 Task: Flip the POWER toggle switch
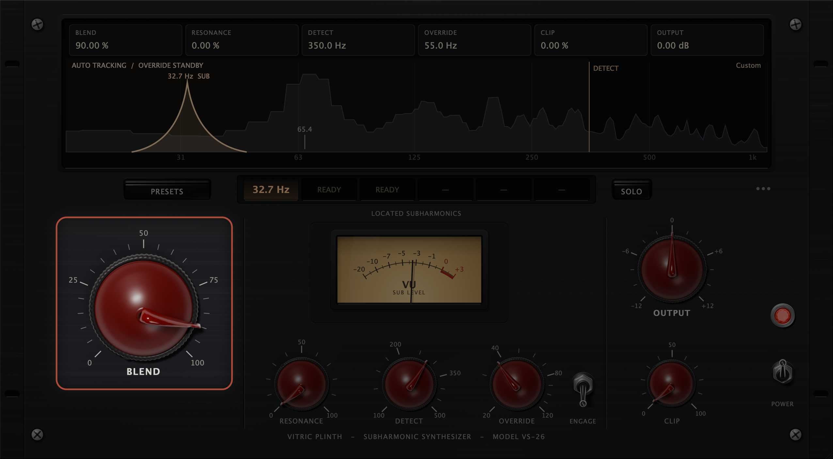782,372
